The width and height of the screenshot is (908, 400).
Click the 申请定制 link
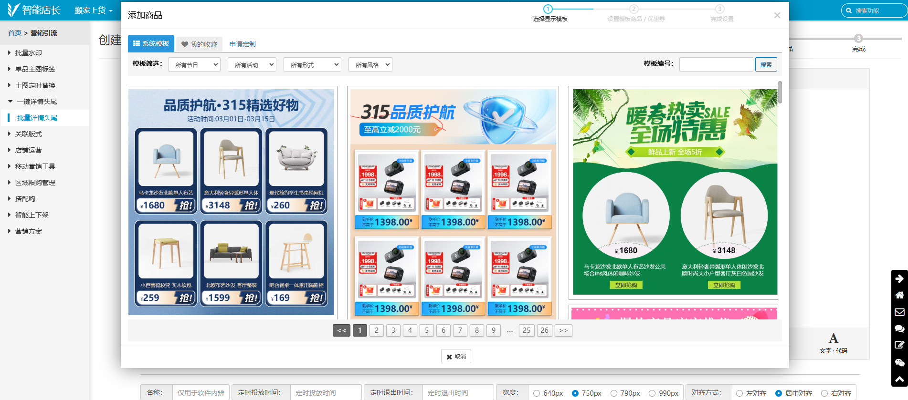coord(243,44)
